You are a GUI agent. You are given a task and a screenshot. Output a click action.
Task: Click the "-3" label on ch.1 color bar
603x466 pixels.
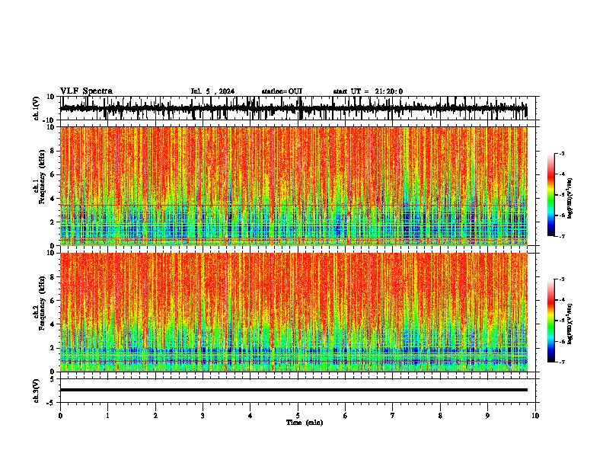point(561,153)
